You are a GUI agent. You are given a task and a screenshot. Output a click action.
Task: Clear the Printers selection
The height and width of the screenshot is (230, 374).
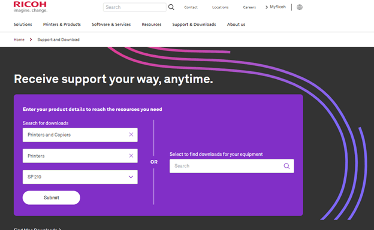click(131, 156)
